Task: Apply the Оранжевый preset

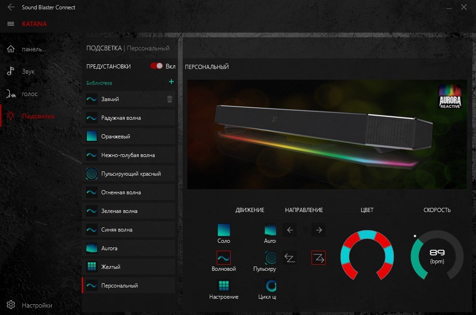Action: tap(128, 136)
